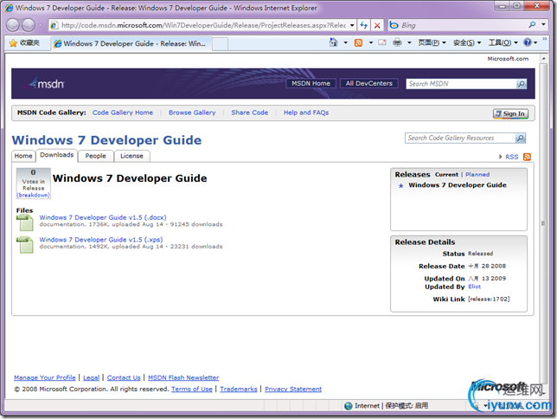557x419 pixels.
Task: Open Windows 7 Developer Guide v1.5 (.xps) link
Action: [x=101, y=240]
